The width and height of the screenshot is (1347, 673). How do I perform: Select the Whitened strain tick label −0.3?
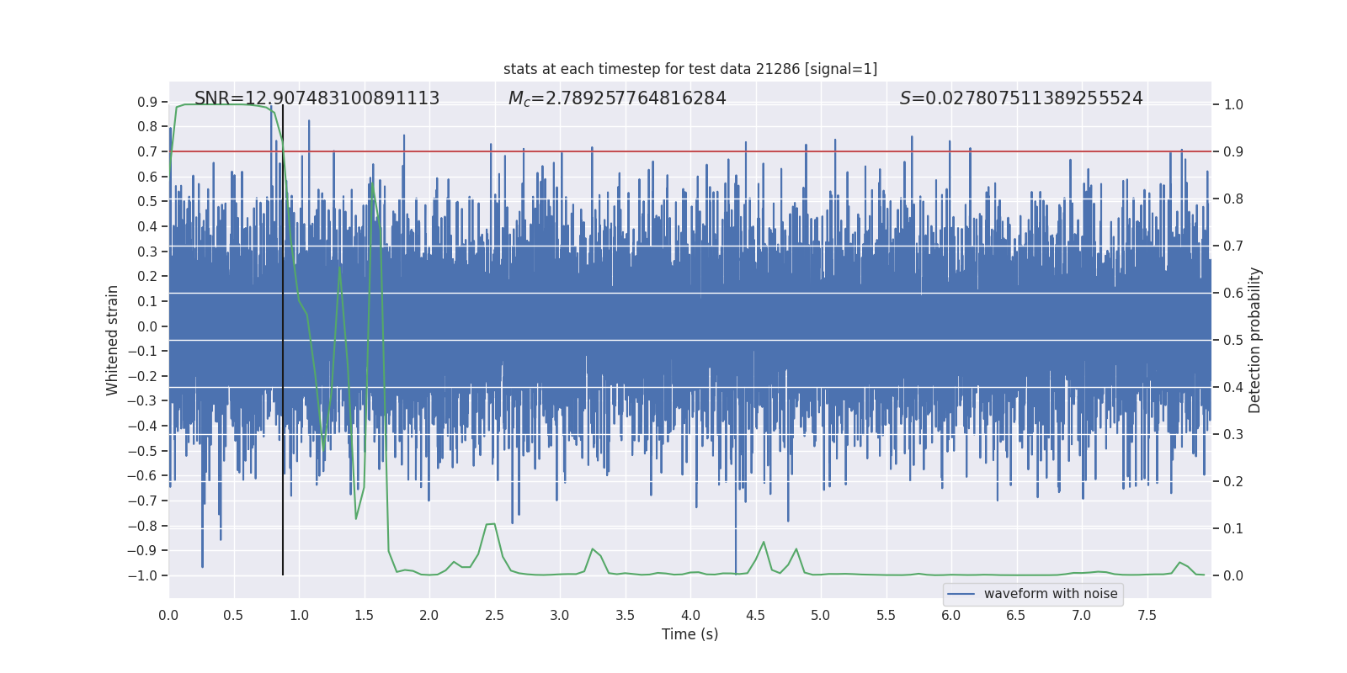[142, 401]
